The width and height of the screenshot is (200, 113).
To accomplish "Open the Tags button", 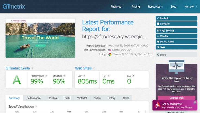I will [176, 47].
